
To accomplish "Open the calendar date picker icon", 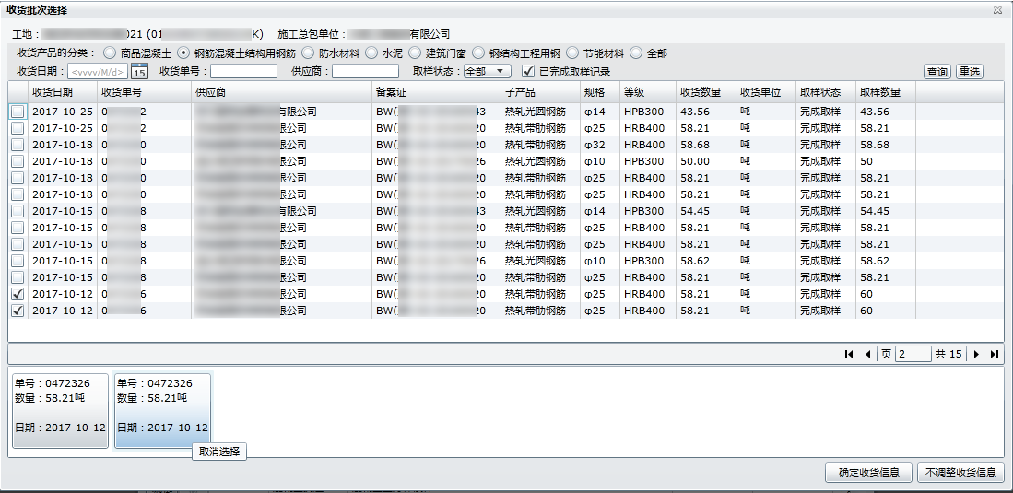I will [139, 72].
